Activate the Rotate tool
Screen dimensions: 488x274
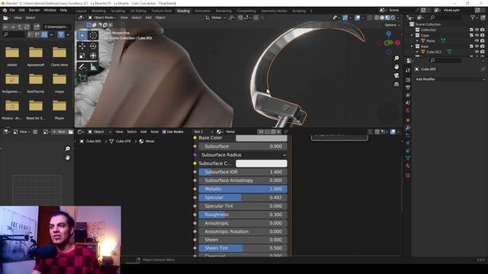click(x=93, y=46)
